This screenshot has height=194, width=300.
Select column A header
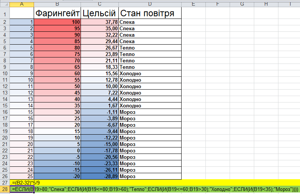22,5
